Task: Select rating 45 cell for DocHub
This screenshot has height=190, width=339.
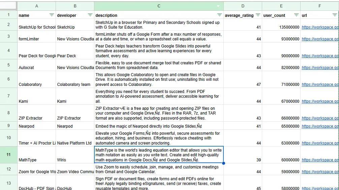Action: pos(243,183)
